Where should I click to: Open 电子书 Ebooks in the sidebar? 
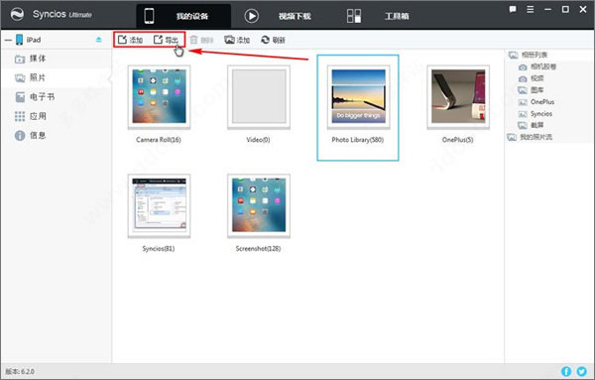[57, 97]
